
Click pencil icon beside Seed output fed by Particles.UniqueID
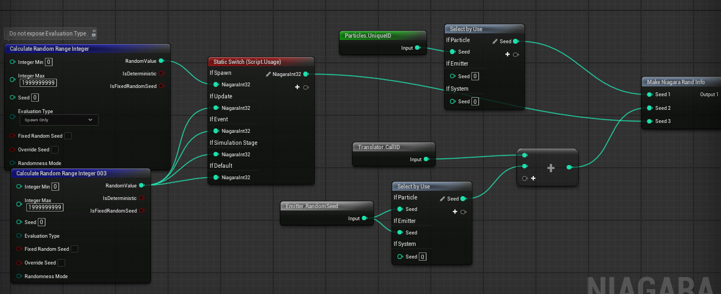pos(495,42)
